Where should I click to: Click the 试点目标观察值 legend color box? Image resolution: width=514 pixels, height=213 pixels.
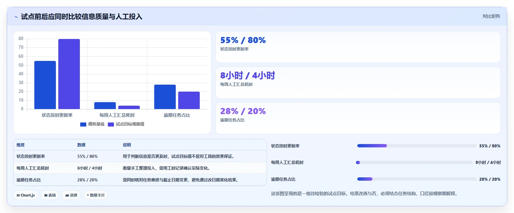[111, 125]
